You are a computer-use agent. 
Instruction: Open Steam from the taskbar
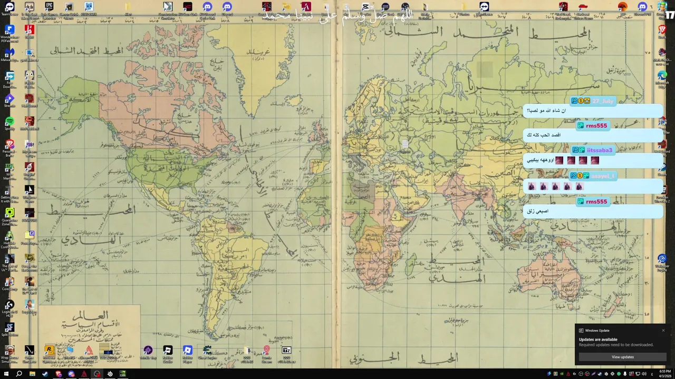point(45,374)
